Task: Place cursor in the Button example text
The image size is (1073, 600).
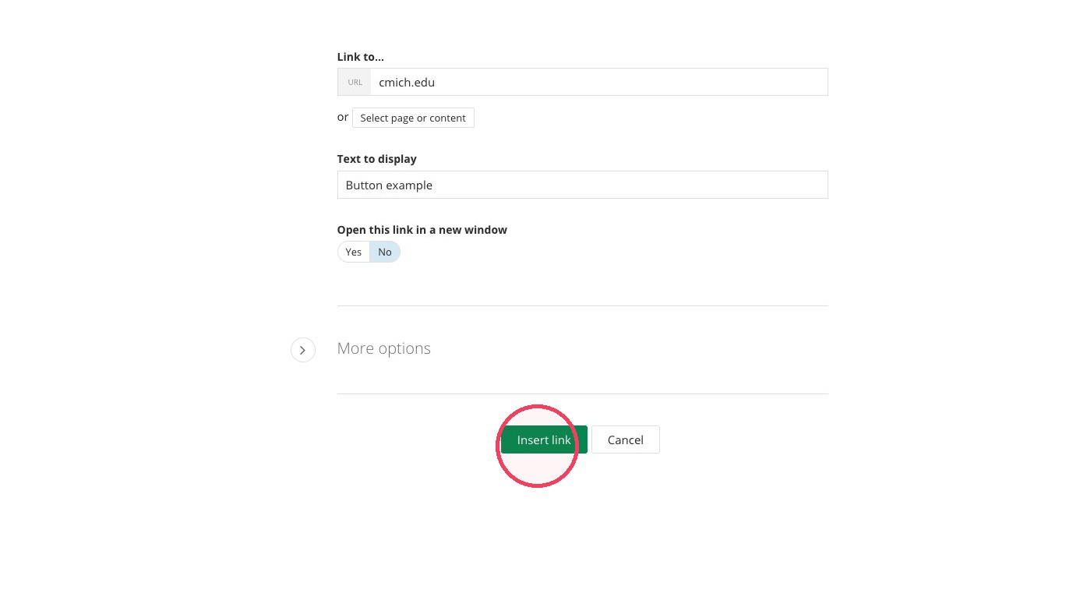Action: [x=389, y=185]
